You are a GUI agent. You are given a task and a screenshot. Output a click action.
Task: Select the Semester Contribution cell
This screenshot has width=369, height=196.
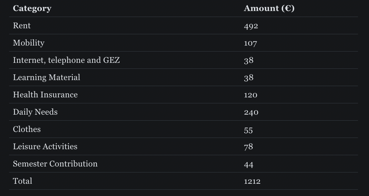click(55, 164)
